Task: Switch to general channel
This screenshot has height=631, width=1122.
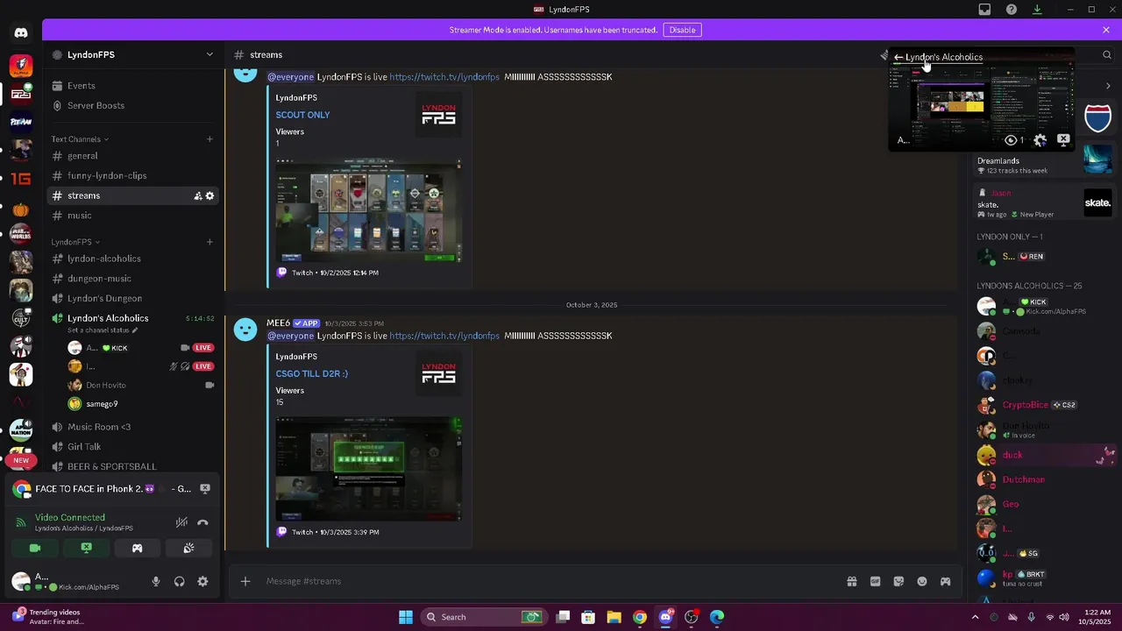Action: tap(132, 156)
